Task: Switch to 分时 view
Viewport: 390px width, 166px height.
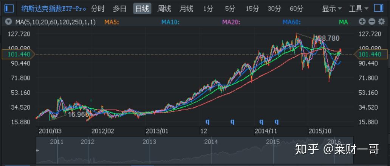Action: pyautogui.click(x=98, y=9)
